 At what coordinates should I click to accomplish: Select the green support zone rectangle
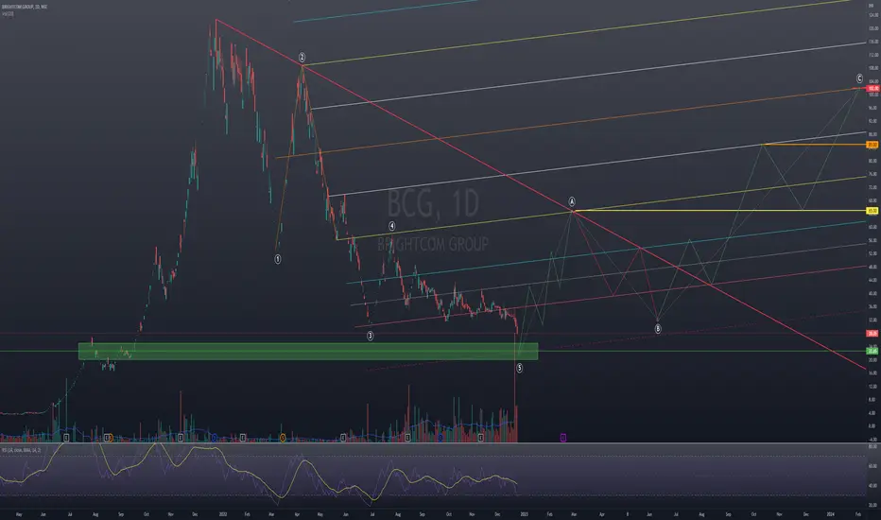(x=308, y=352)
